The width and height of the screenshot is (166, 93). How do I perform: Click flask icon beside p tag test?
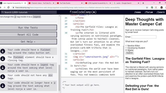point(3,86)
